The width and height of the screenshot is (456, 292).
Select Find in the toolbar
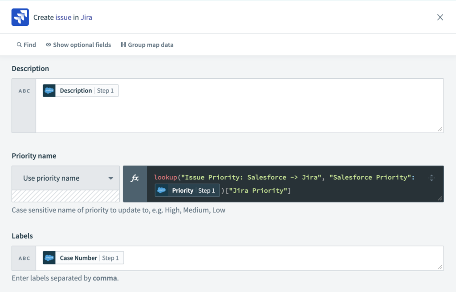26,45
